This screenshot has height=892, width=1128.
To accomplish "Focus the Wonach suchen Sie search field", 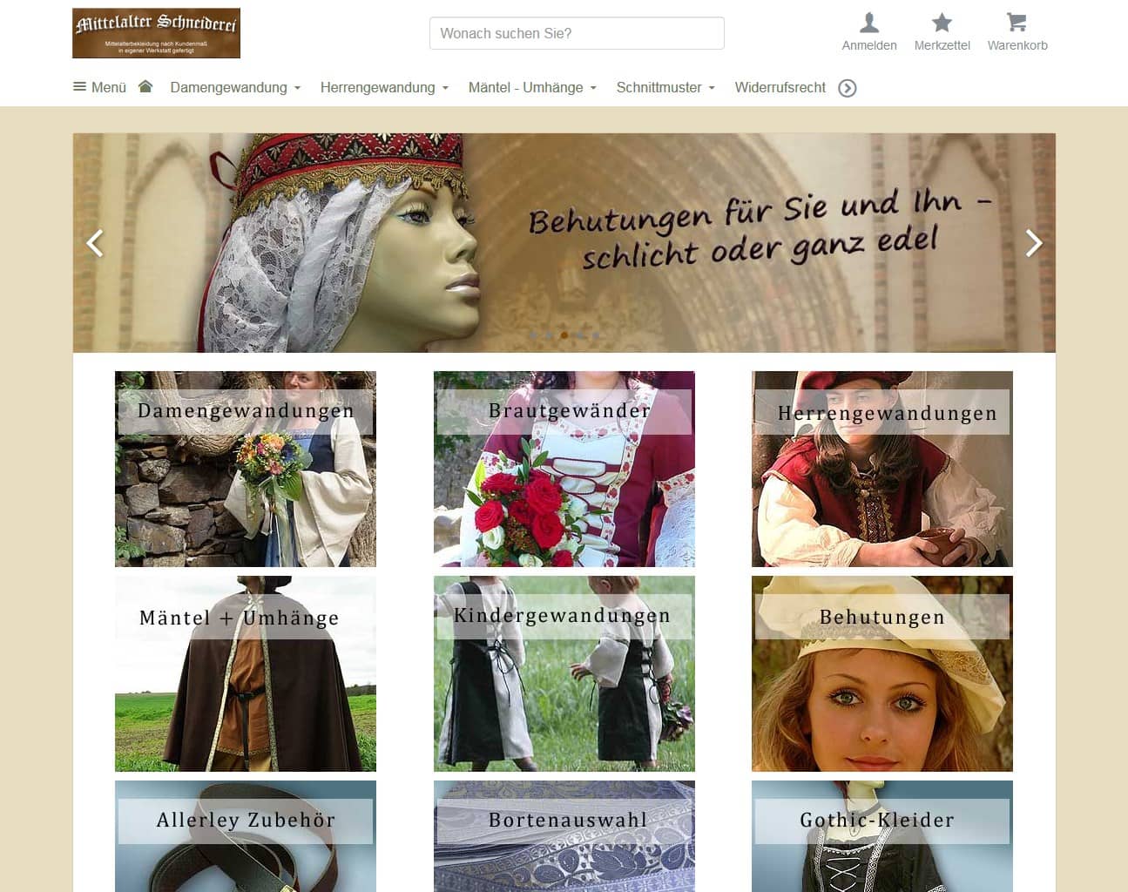I will click(577, 33).
